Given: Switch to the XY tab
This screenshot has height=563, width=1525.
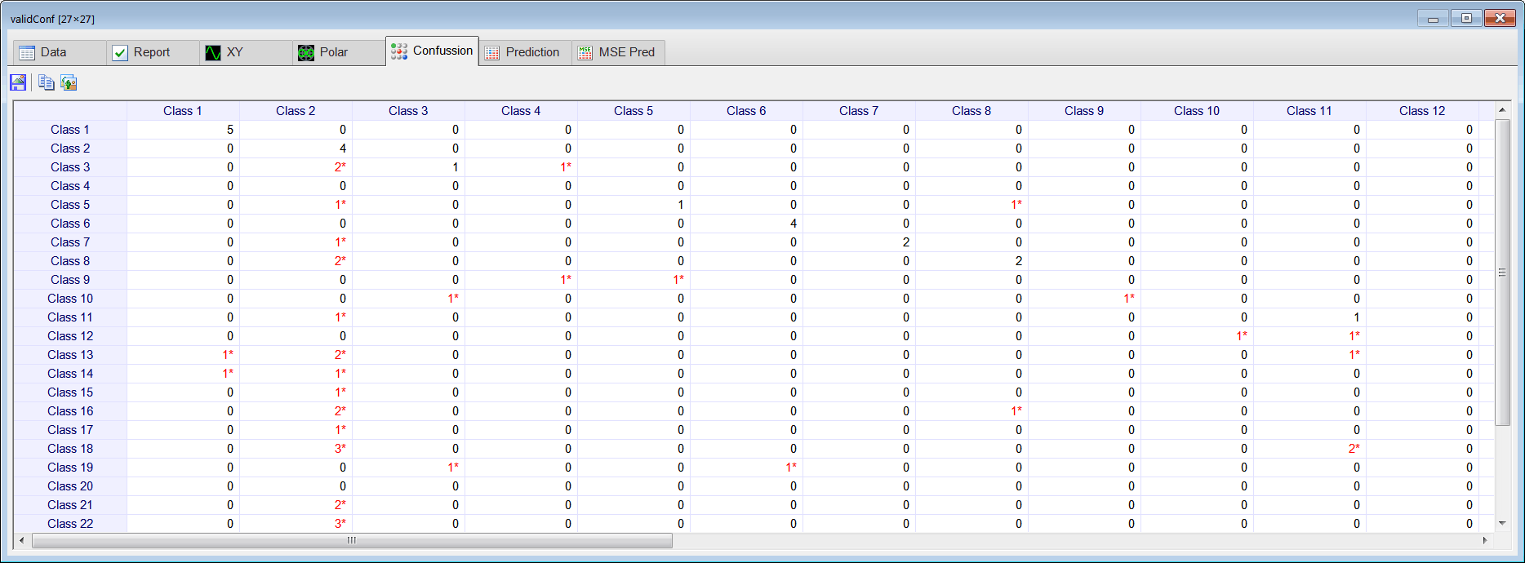Looking at the screenshot, I should pyautogui.click(x=246, y=52).
